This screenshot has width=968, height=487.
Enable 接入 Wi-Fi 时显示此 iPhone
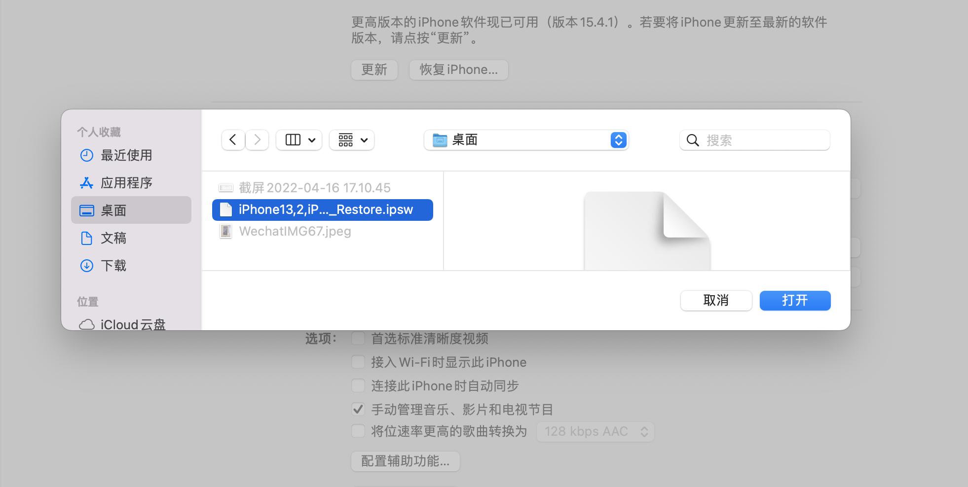point(358,362)
